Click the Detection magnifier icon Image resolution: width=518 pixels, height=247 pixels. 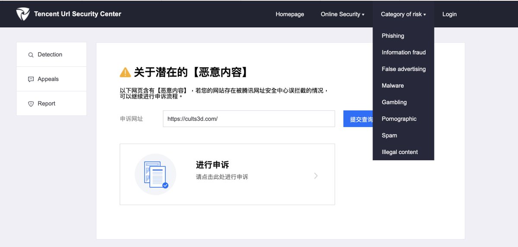point(31,55)
